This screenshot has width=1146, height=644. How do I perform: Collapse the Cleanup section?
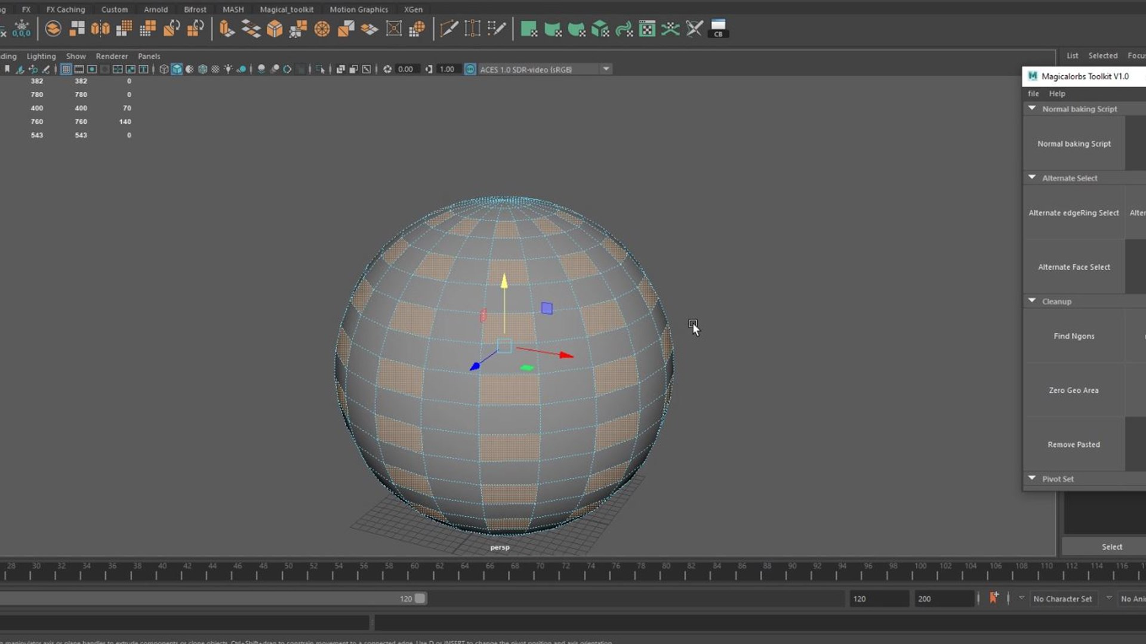click(x=1032, y=301)
